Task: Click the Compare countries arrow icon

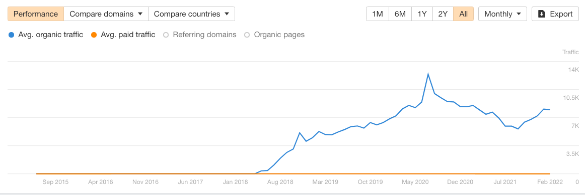Action: 227,14
